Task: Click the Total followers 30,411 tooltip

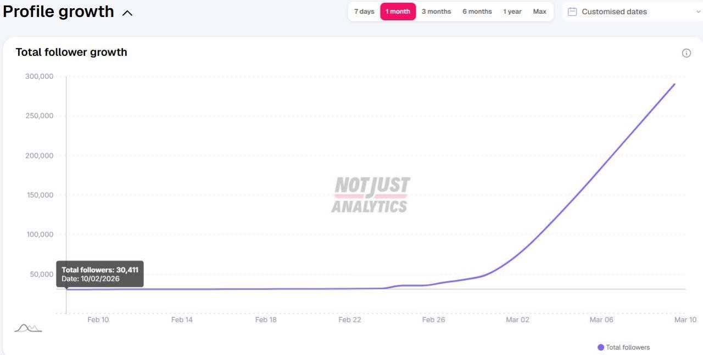Action: (100, 274)
